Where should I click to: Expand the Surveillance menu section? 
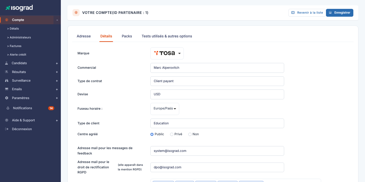tap(57, 81)
